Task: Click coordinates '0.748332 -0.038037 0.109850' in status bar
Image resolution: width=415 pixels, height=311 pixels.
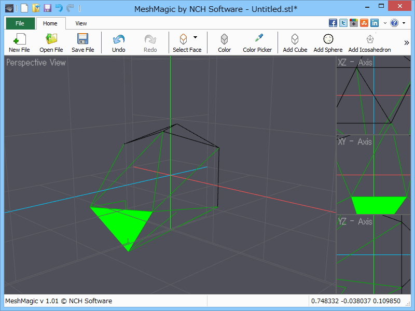Action: click(356, 301)
